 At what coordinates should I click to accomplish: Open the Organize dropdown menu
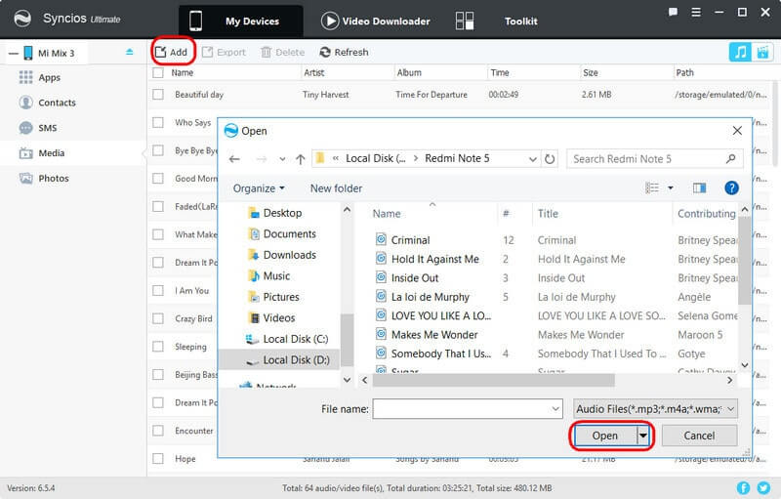259,188
